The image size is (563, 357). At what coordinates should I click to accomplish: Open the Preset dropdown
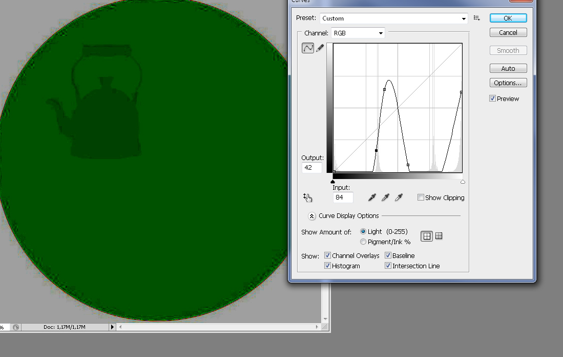pyautogui.click(x=393, y=18)
